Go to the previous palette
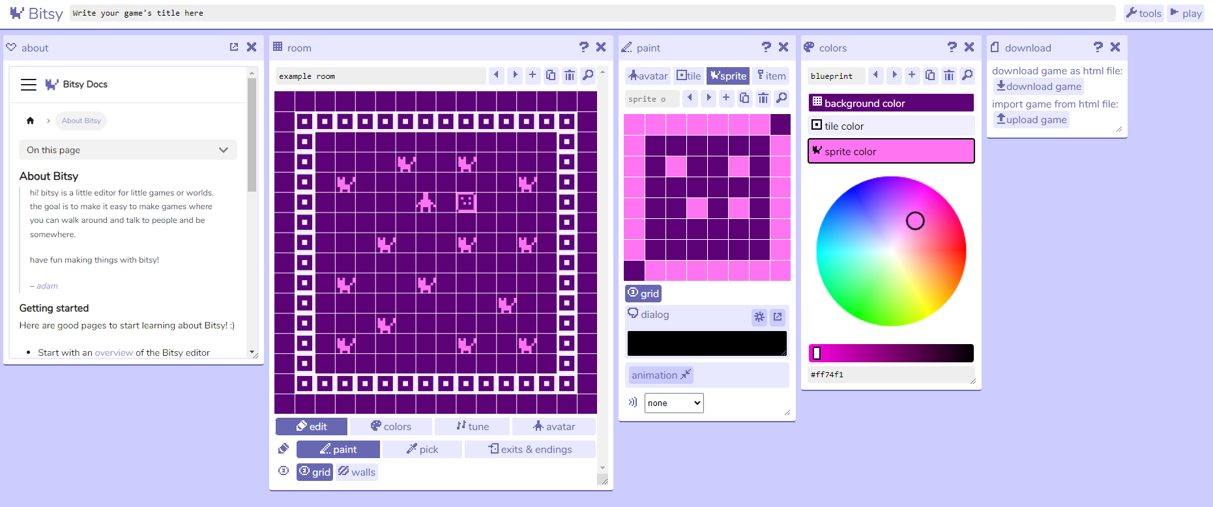Viewport: 1213px width, 507px height. (876, 75)
